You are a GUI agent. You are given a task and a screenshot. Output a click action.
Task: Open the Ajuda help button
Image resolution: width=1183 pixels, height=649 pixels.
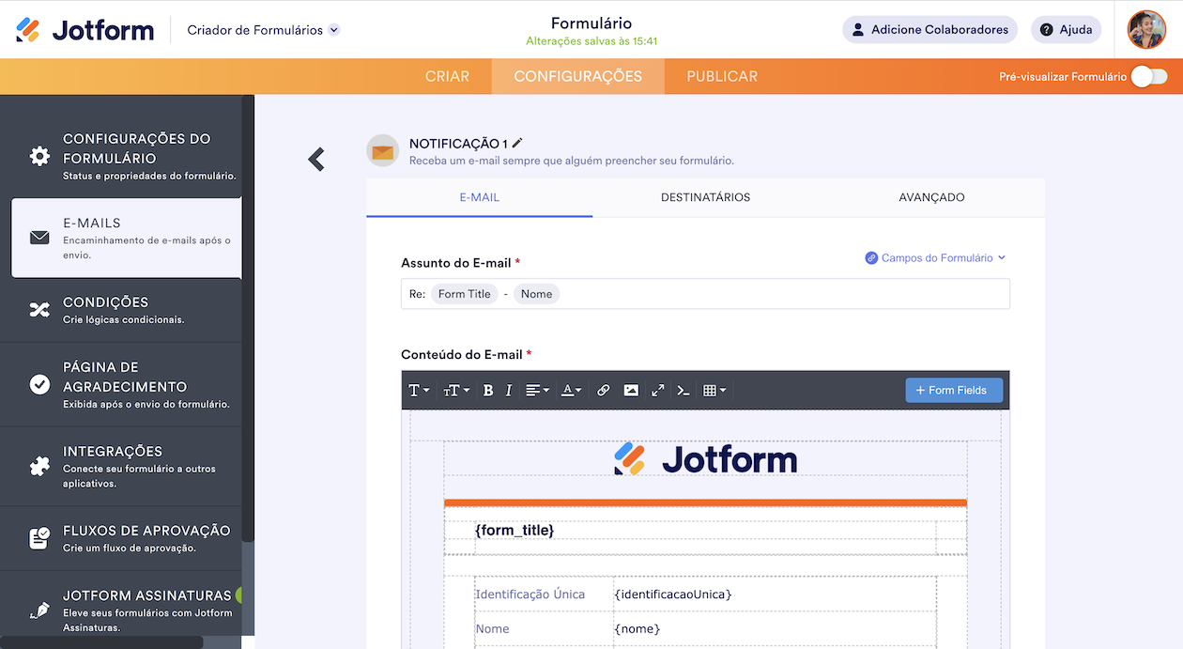pyautogui.click(x=1067, y=30)
